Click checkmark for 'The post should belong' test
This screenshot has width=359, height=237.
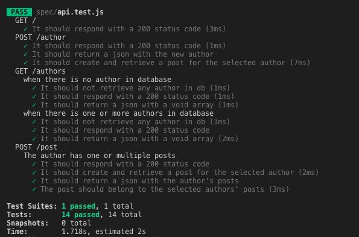pyautogui.click(x=34, y=189)
